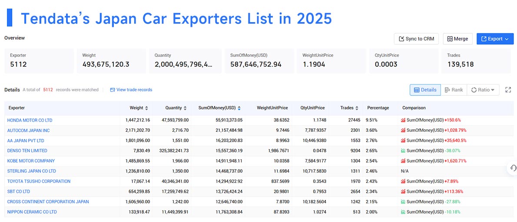Click the Toyota Tsusho comparison chart icon
The image size is (517, 222).
pos(403,181)
